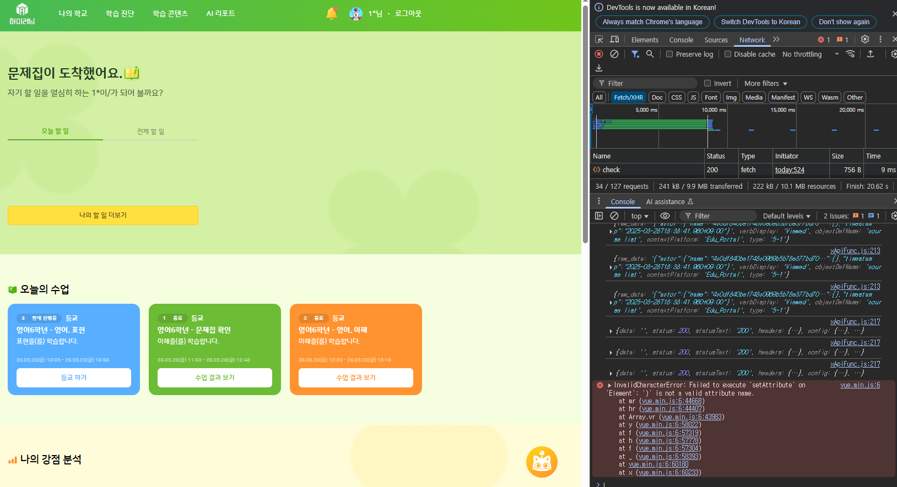Open the Default levels dropdown
This screenshot has height=487, width=897.
click(x=786, y=216)
